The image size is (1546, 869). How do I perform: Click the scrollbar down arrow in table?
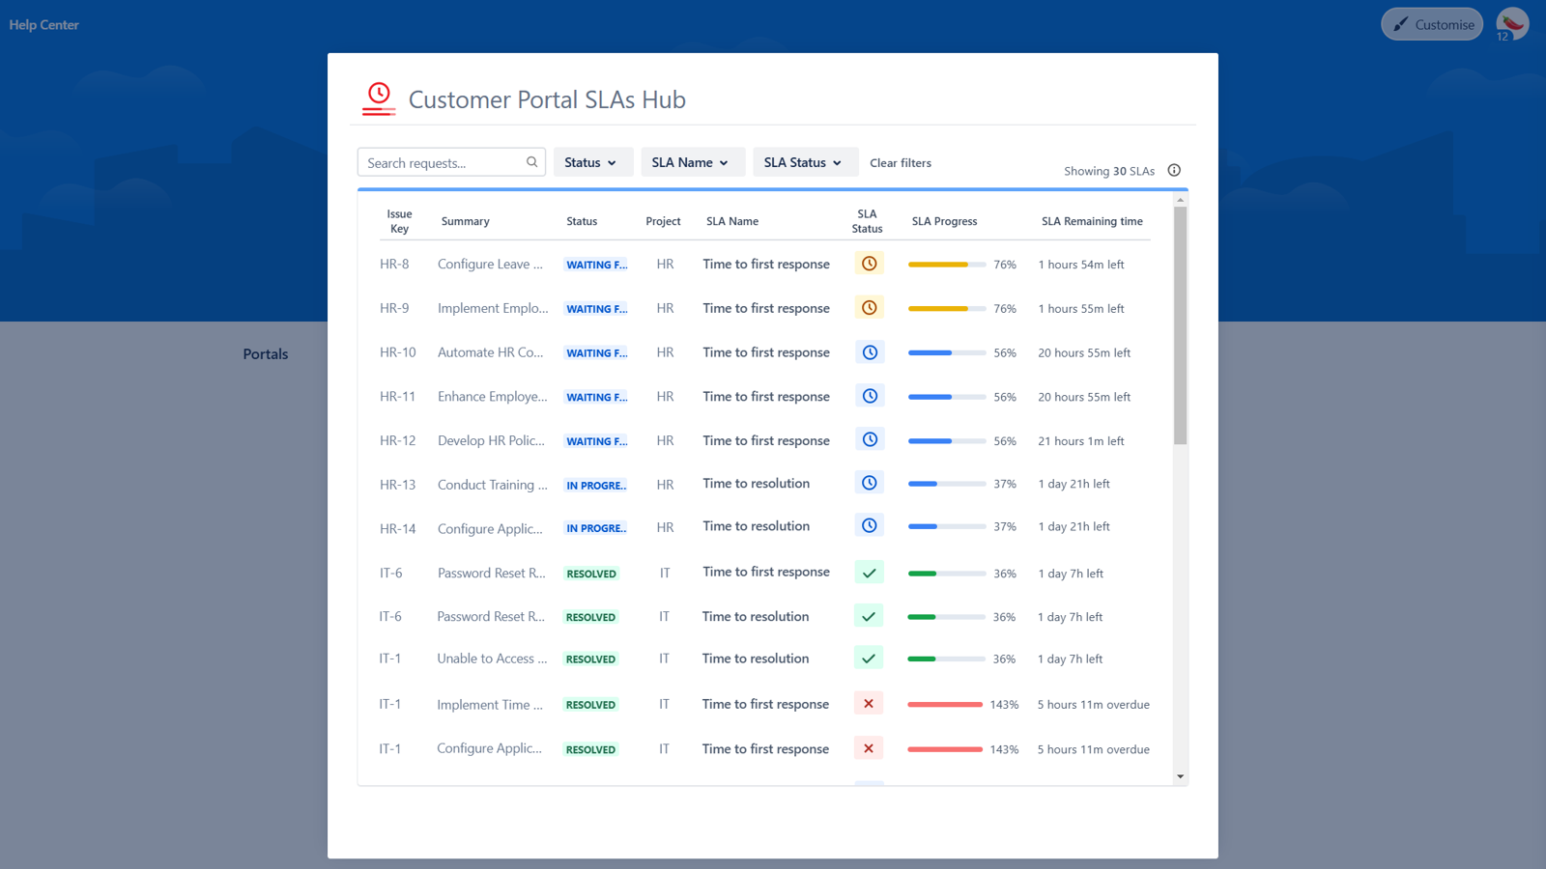(x=1180, y=776)
